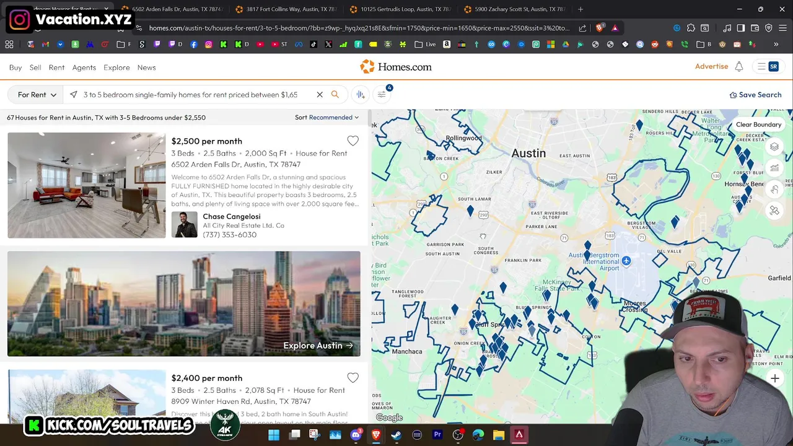This screenshot has height=446, width=793.
Task: Open Discord from taskbar
Action: (x=356, y=435)
